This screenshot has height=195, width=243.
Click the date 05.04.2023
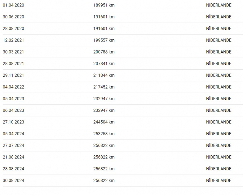(13, 99)
